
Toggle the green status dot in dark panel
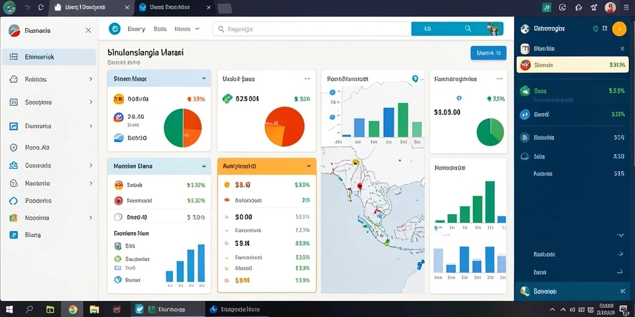tap(595, 28)
